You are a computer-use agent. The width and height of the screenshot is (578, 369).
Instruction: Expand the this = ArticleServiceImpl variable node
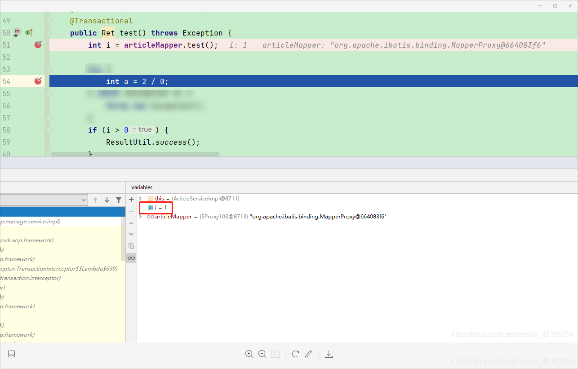(140, 198)
